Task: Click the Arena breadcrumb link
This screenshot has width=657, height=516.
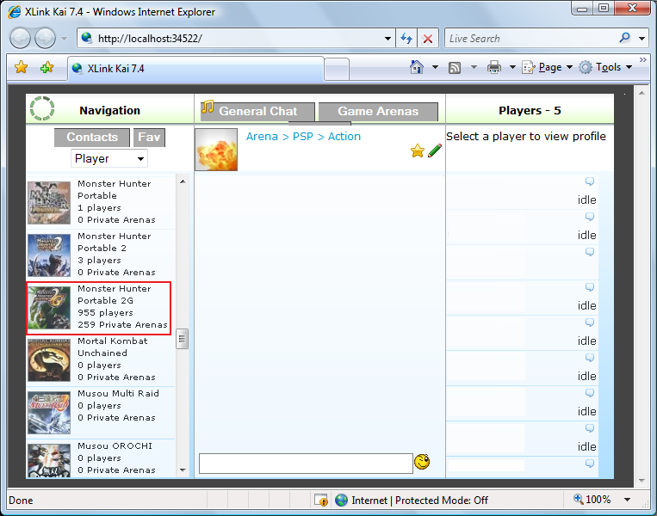Action: 262,137
